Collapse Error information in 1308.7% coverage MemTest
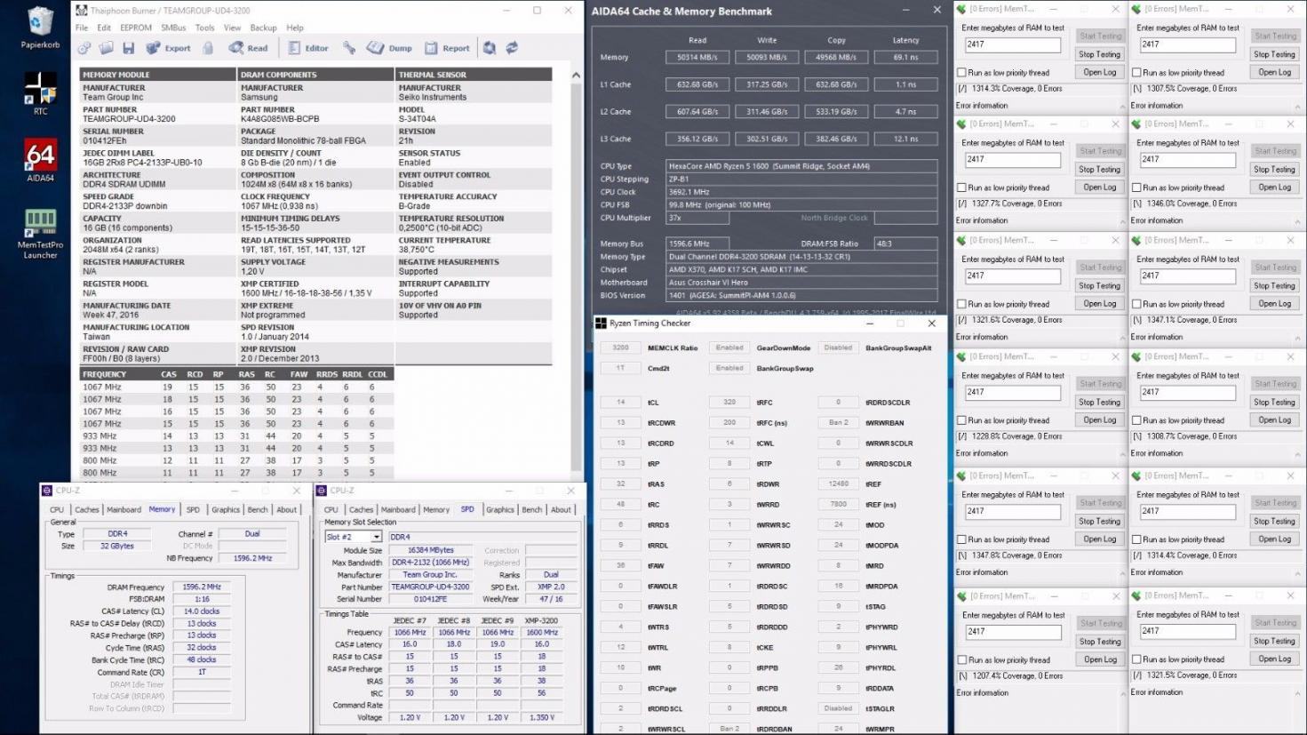This screenshot has width=1307, height=735. (1297, 454)
